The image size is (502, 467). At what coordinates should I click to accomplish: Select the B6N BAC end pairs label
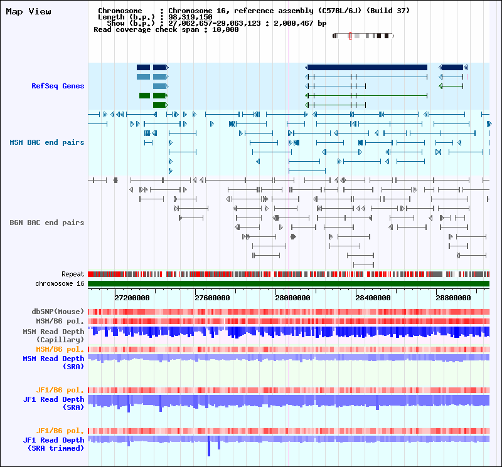click(x=46, y=223)
